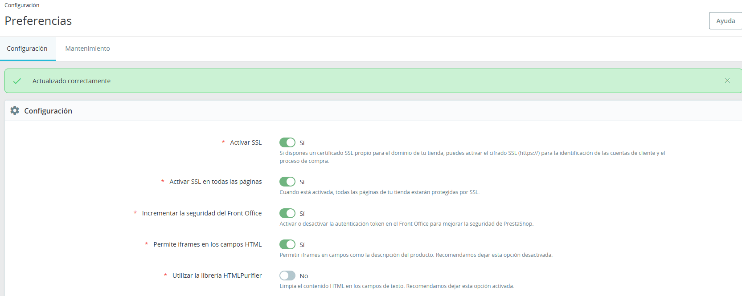Click the Ayuda help button
The height and width of the screenshot is (296, 742).
(x=725, y=21)
